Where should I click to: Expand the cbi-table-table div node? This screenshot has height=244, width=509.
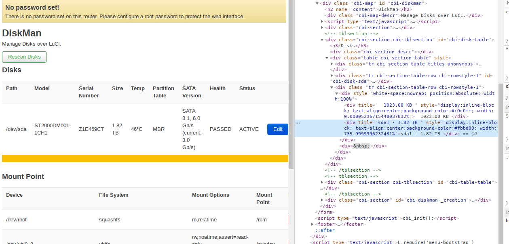point(322,182)
